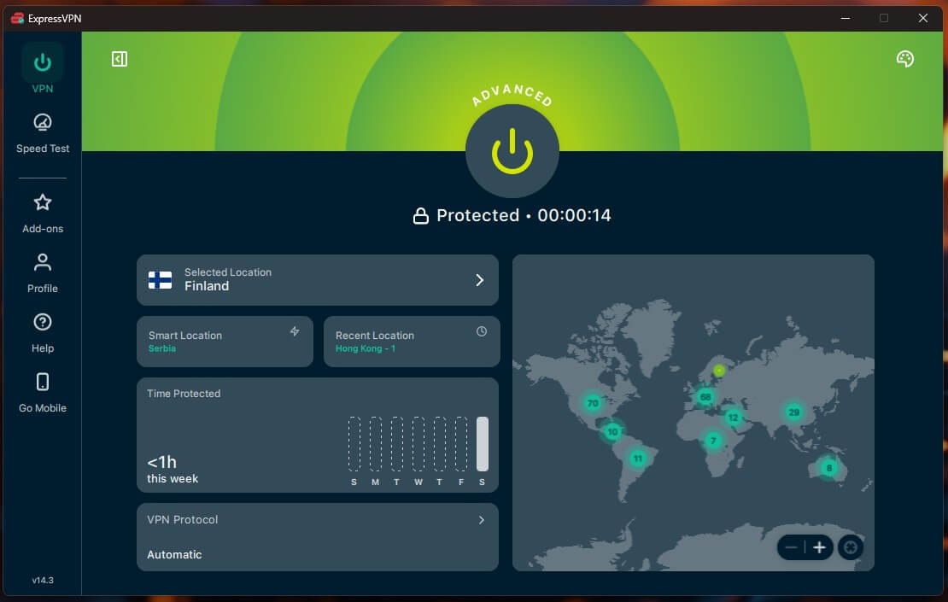This screenshot has width=948, height=602.
Task: Click the 7 cluster on Africa
Action: tap(713, 441)
